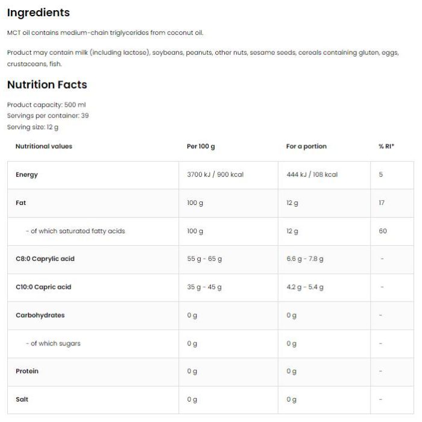The image size is (422, 422).
Task: Select the MCT oil ingredients description text
Action: pos(105,33)
